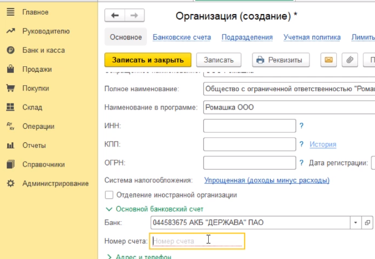Toggle Отделение иностранной организации checkbox
The height and width of the screenshot is (259, 375).
(x=109, y=195)
